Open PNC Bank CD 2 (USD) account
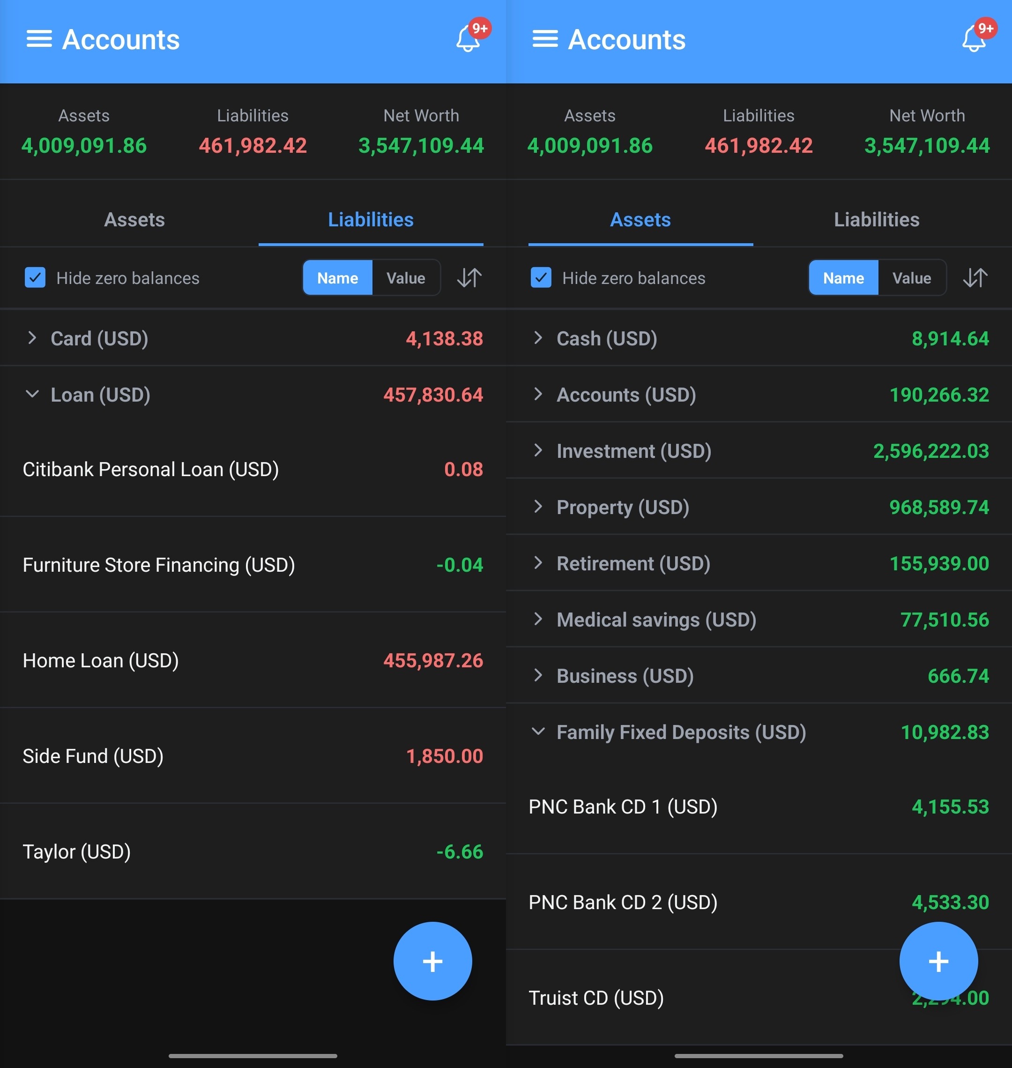 759,902
